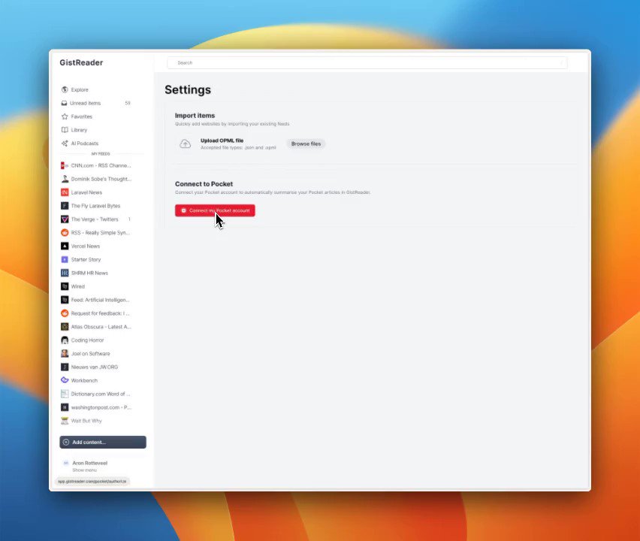The height and width of the screenshot is (541, 640).
Task: Select the AI Podcasts icon
Action: (x=65, y=144)
